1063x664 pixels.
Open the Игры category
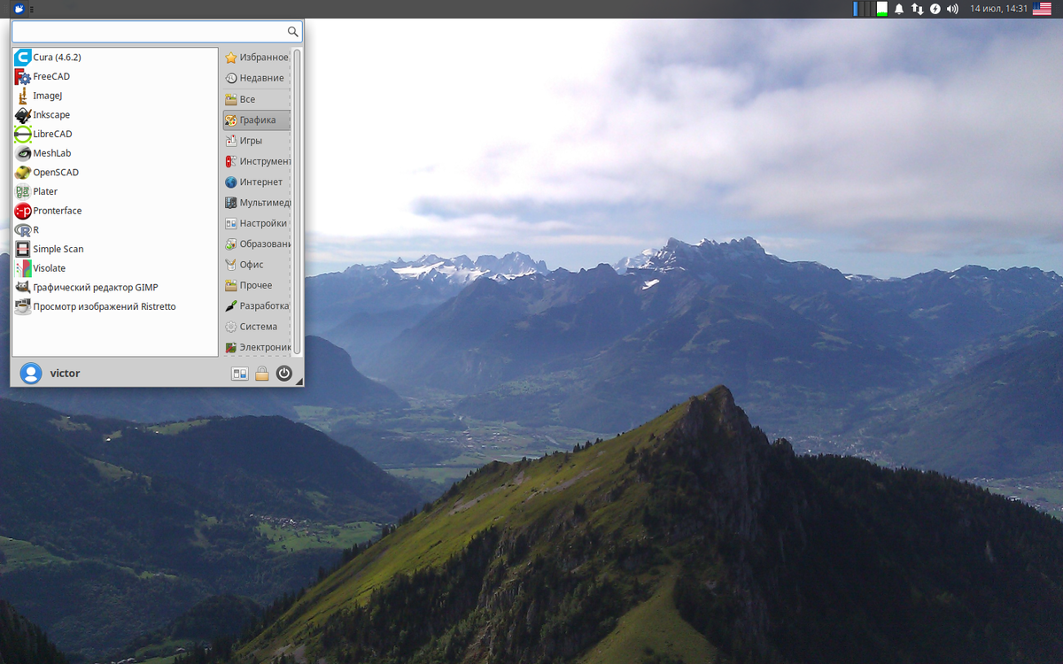coord(257,141)
